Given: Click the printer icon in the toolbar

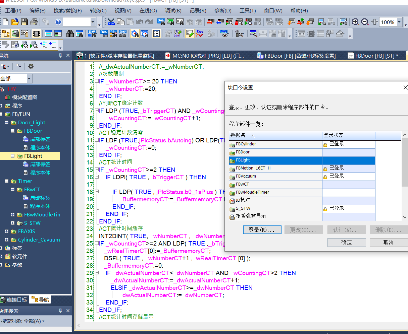Looking at the screenshot, I should 34,22.
